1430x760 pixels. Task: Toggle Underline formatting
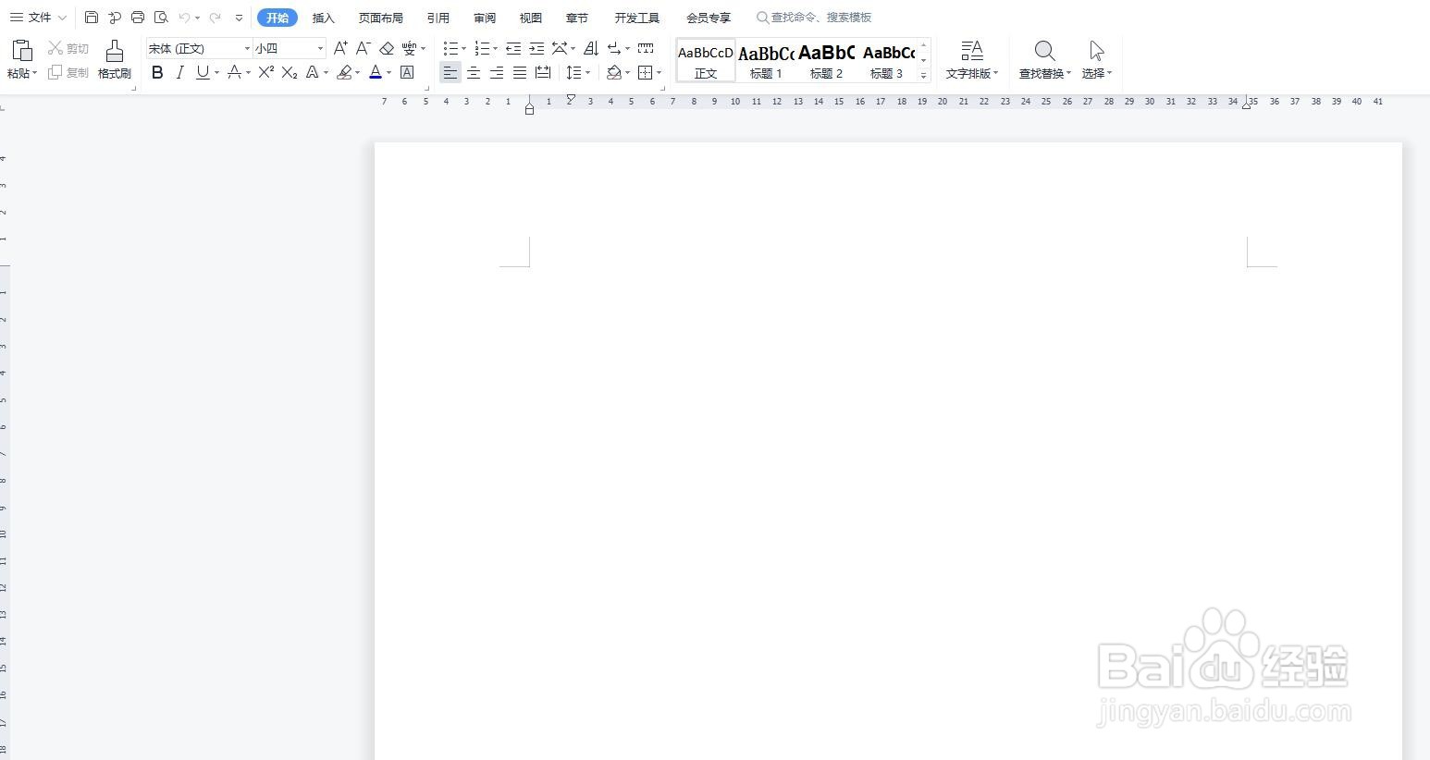[x=203, y=72]
